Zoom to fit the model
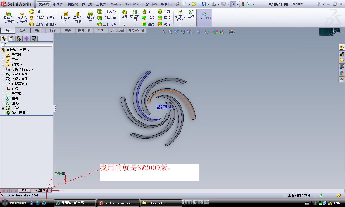 (x=164, y=32)
